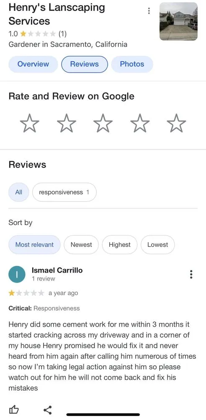Share the review with the share icon
The width and height of the screenshot is (206, 420).
(x=48, y=409)
